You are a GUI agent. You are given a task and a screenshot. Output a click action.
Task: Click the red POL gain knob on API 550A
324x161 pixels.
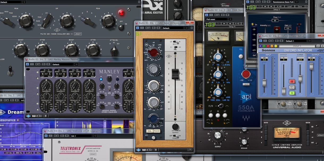pos(246,74)
